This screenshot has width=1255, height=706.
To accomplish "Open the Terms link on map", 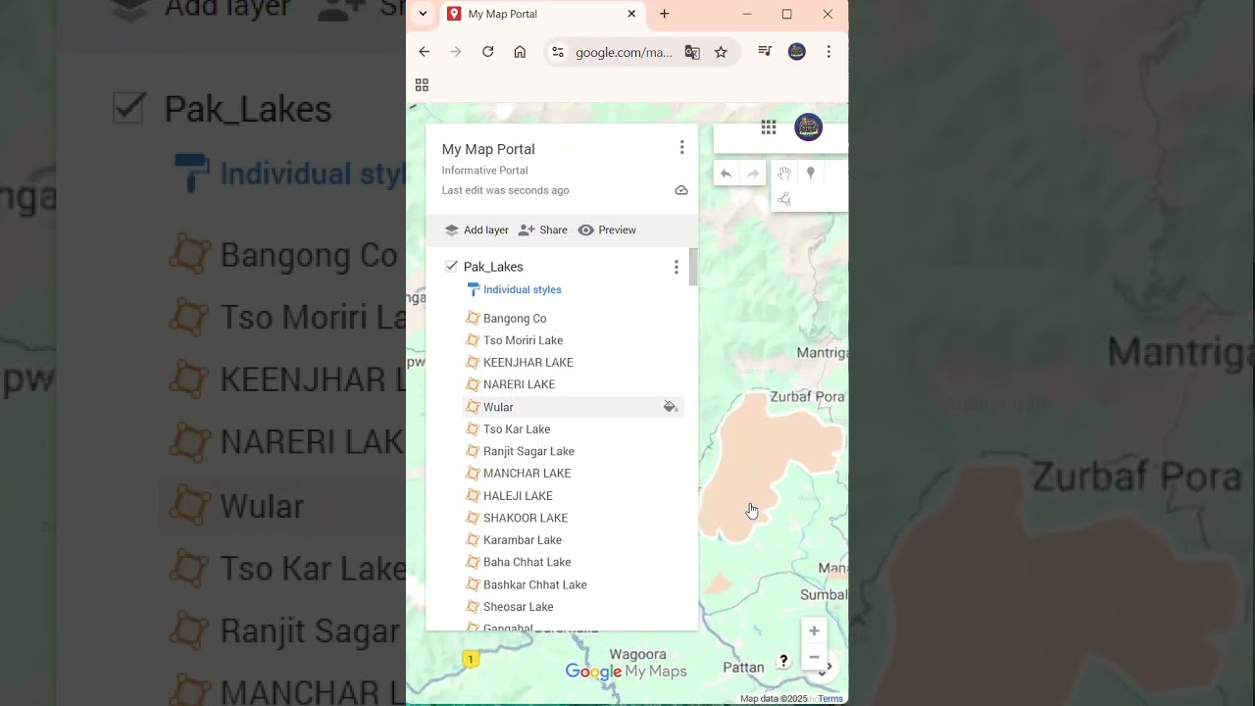I will (x=830, y=699).
